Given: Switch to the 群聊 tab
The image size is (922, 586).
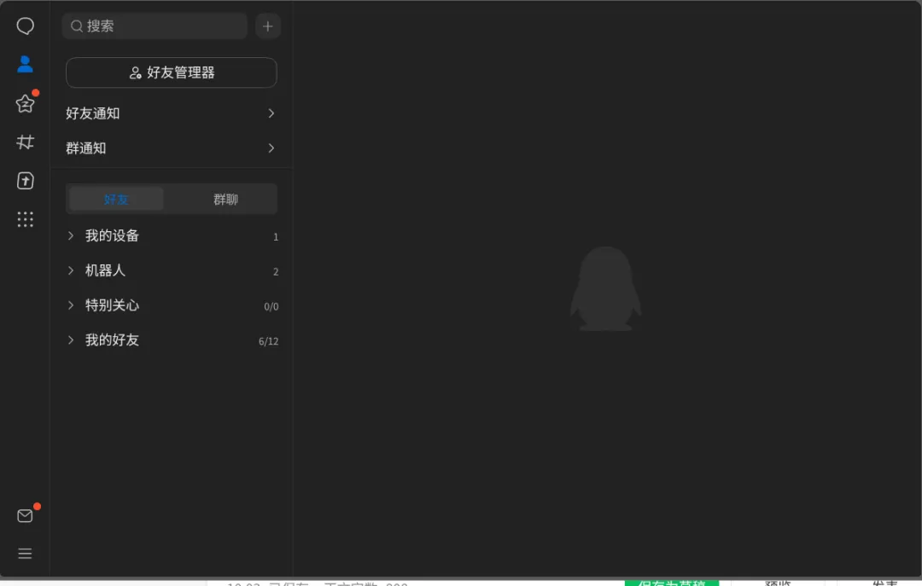Looking at the screenshot, I should [225, 199].
